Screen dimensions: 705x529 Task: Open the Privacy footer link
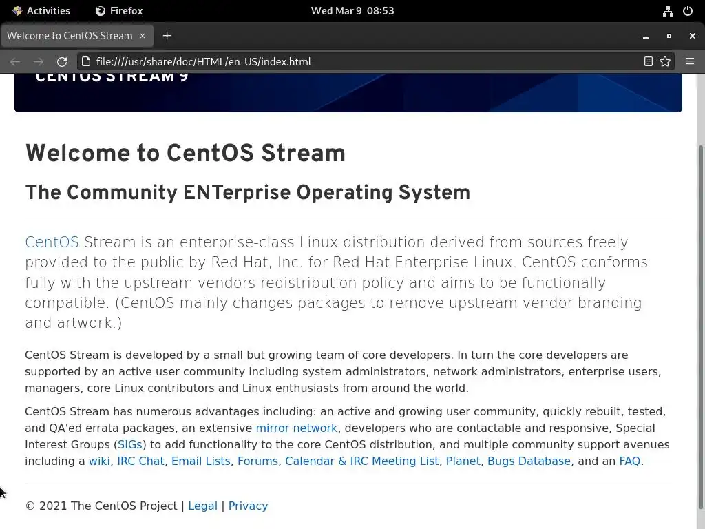pos(248,506)
